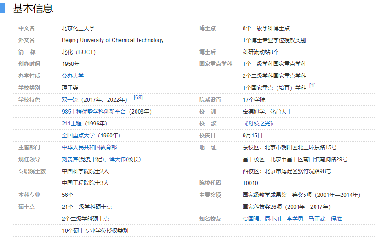Open alumnus 周小川's page

[272, 219]
